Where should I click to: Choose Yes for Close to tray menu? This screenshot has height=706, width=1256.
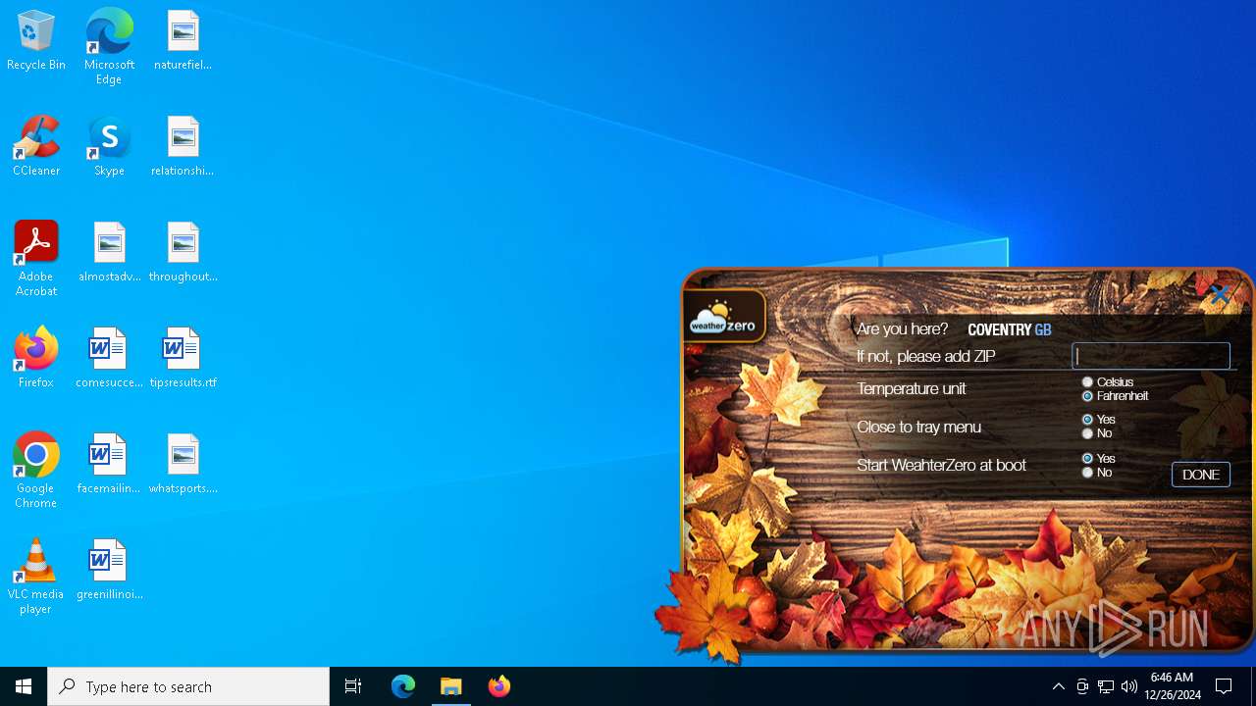[x=1087, y=420]
